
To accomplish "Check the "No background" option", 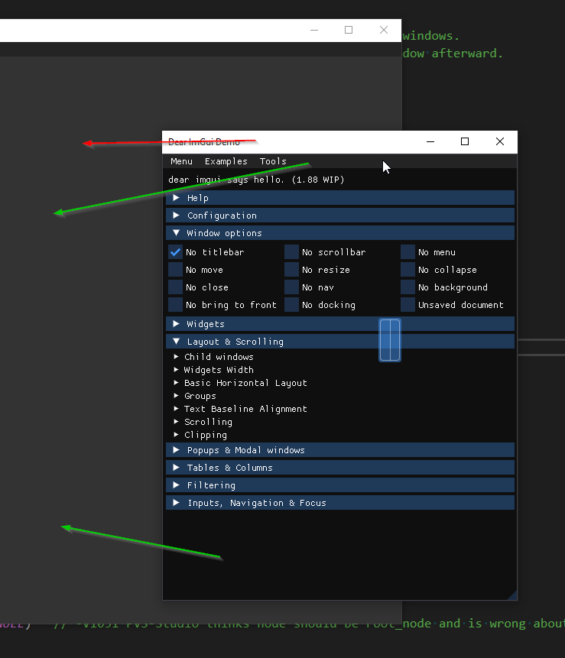I will click(408, 287).
